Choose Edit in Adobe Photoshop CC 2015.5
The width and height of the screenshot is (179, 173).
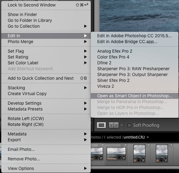pyautogui.click(x=135, y=36)
